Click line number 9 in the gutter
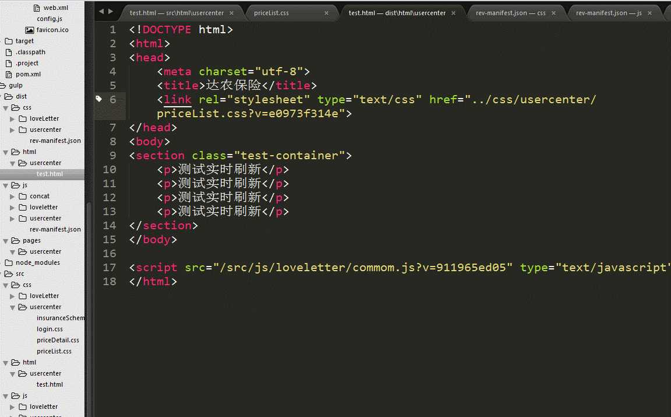 tap(113, 156)
